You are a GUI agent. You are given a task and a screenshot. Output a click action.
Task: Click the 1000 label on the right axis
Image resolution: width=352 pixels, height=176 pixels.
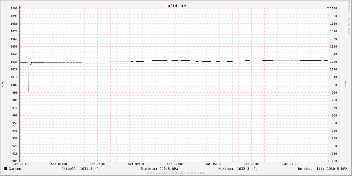pyautogui.click(x=334, y=85)
